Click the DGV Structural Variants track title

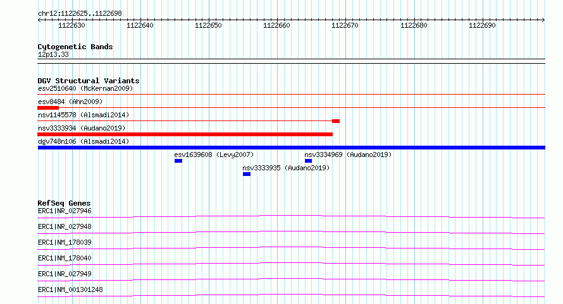[x=89, y=81]
